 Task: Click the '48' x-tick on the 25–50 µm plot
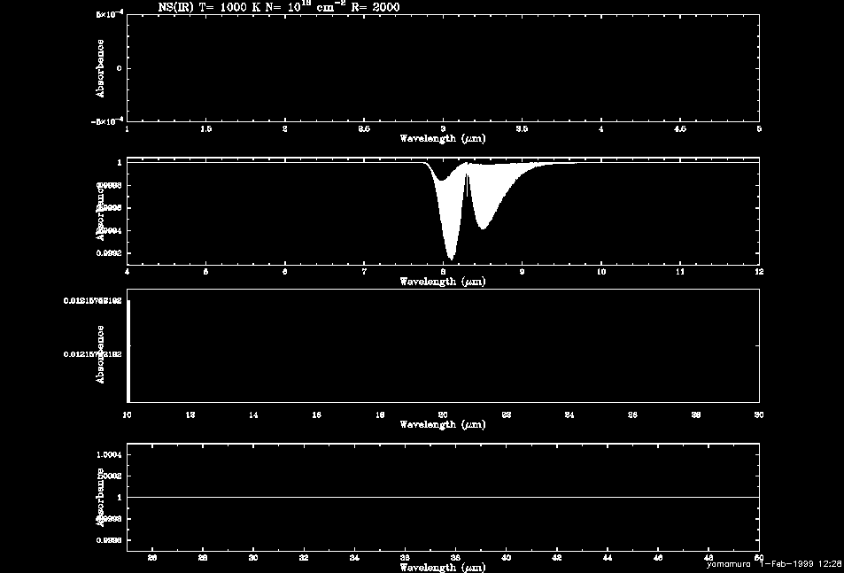tap(708, 558)
